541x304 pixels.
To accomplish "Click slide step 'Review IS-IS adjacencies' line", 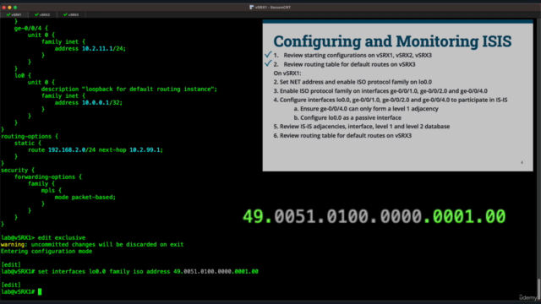I will pos(362,127).
